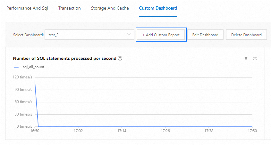
Task: Switch to Performance And Sql tab
Action: tap(27, 8)
